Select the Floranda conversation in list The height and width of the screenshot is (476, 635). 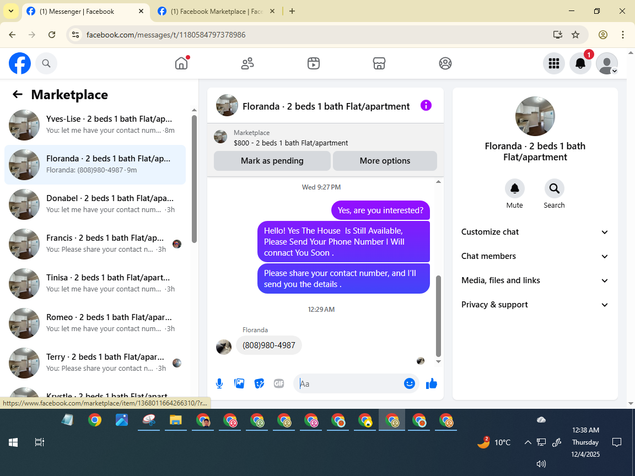[95, 165]
